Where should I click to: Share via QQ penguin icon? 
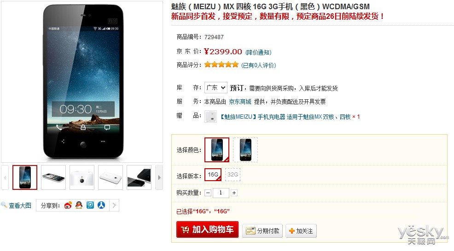tap(79, 205)
